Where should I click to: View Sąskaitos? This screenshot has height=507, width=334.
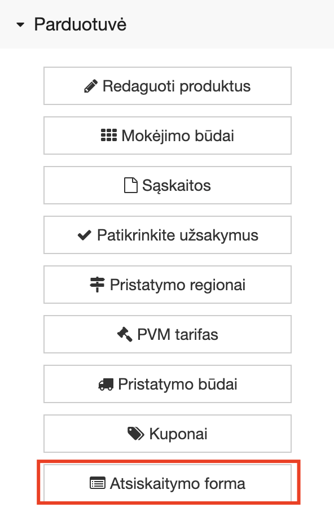tap(167, 185)
